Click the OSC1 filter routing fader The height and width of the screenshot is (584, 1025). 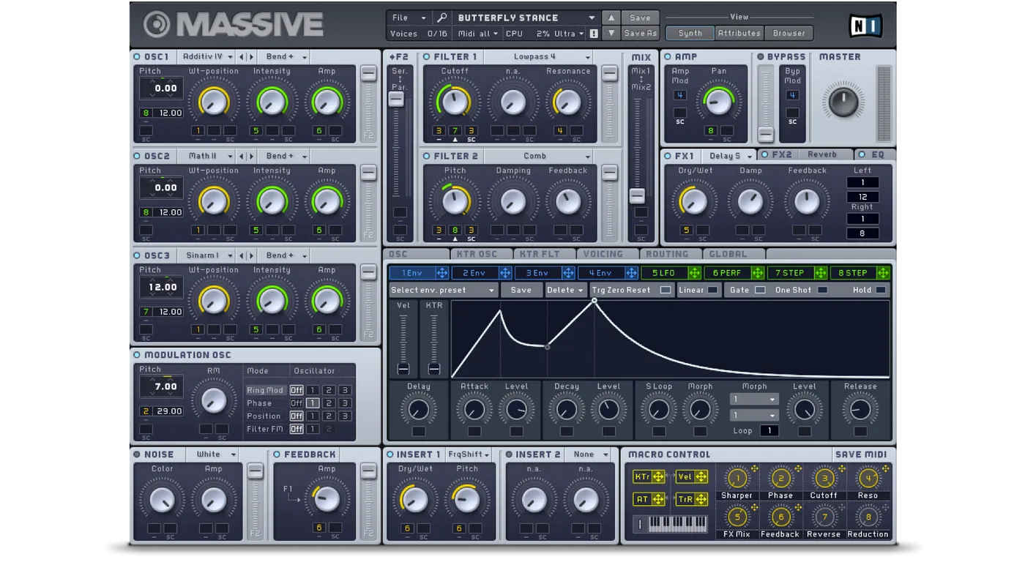[368, 74]
